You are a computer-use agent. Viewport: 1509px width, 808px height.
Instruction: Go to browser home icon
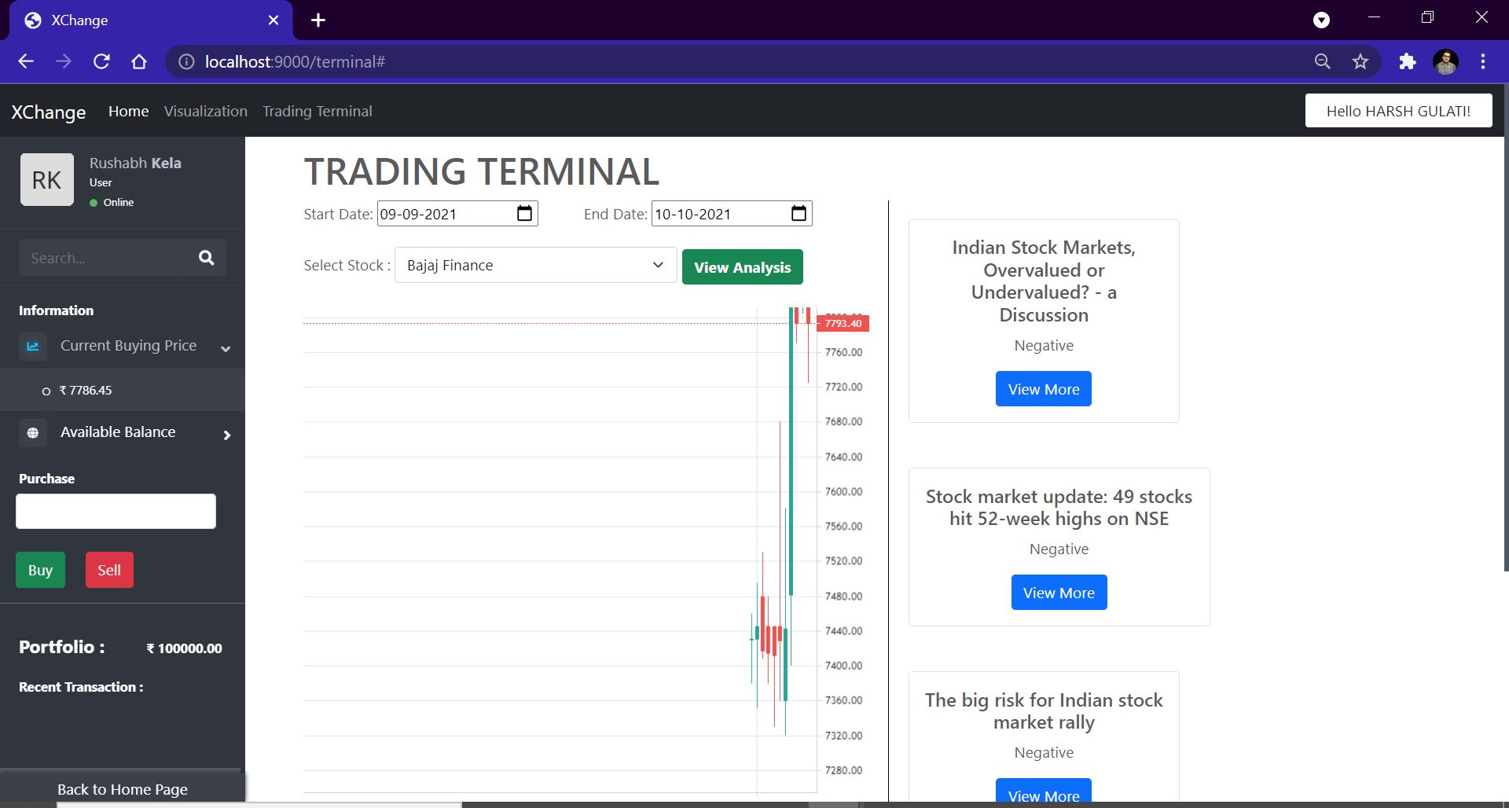(139, 61)
